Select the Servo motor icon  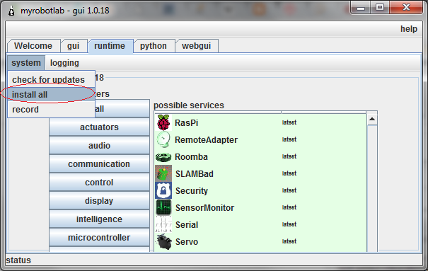163,241
